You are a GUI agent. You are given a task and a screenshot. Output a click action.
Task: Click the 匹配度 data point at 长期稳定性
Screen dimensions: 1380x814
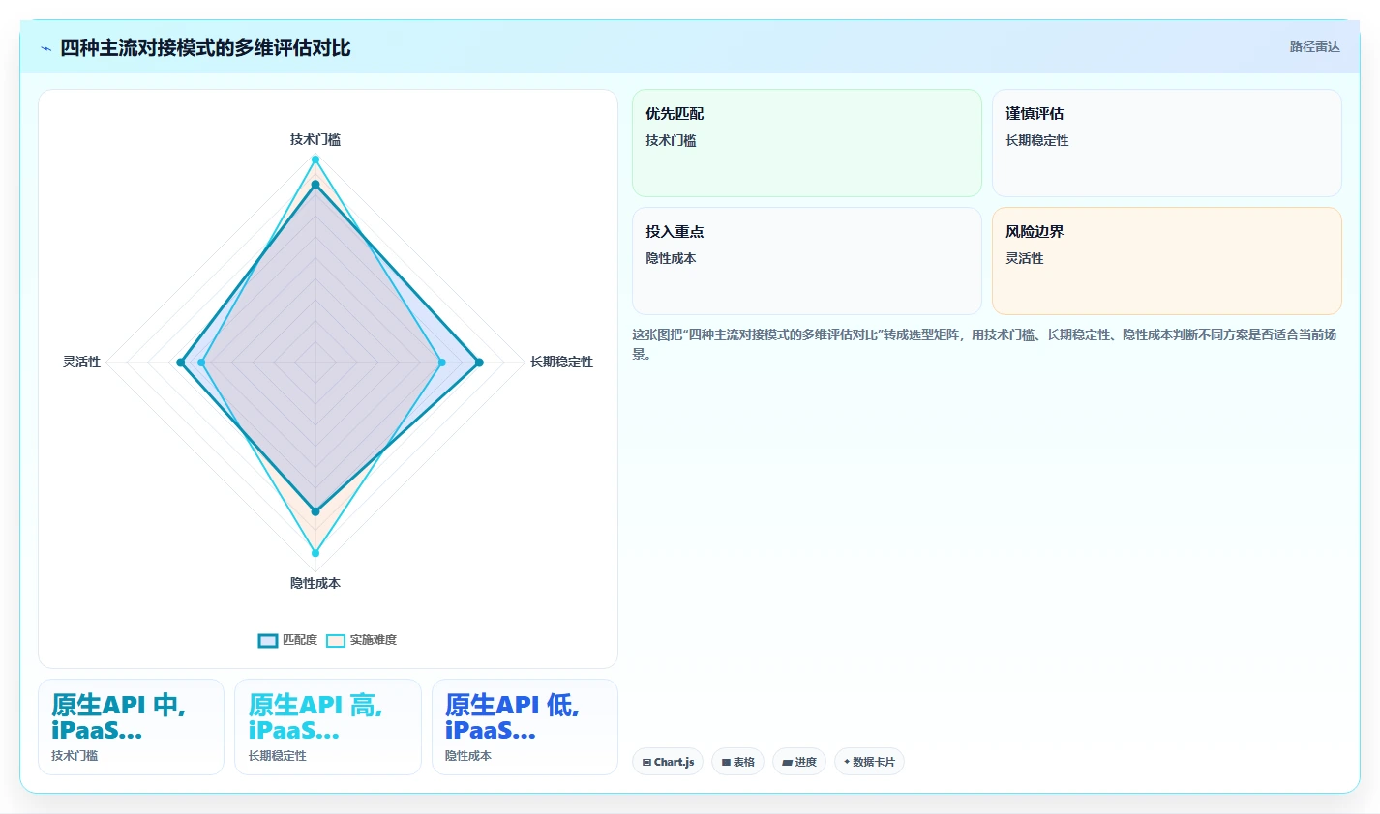click(479, 363)
